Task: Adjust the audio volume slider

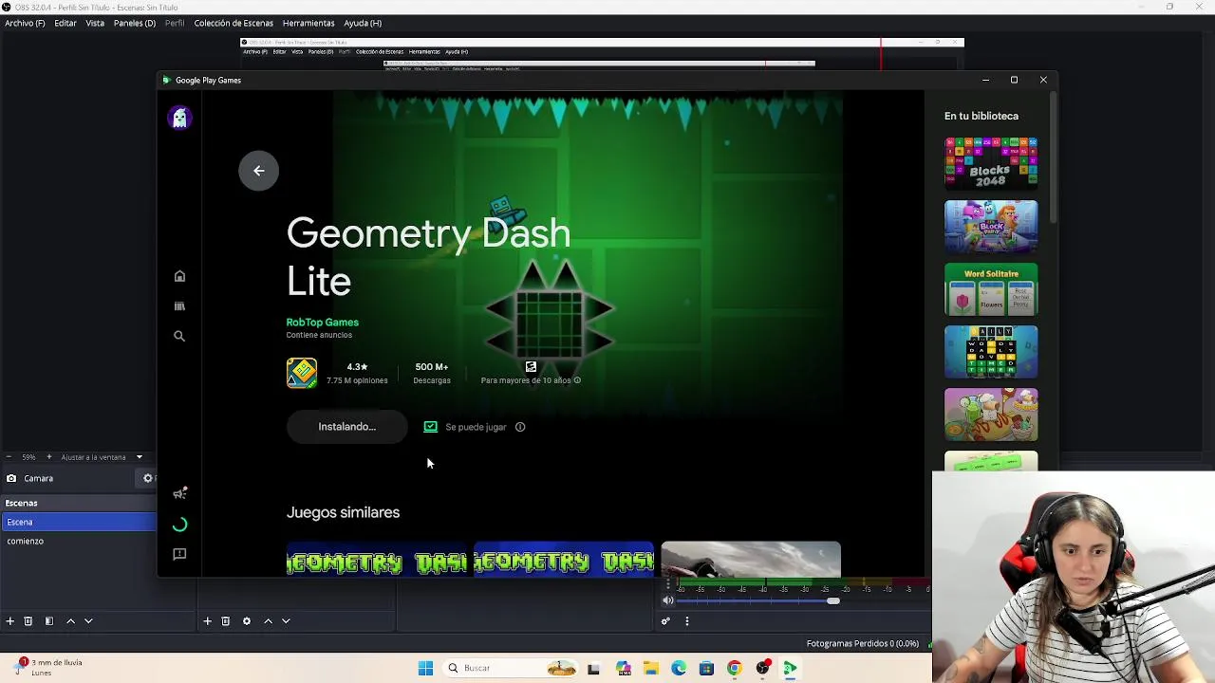Action: coord(832,600)
